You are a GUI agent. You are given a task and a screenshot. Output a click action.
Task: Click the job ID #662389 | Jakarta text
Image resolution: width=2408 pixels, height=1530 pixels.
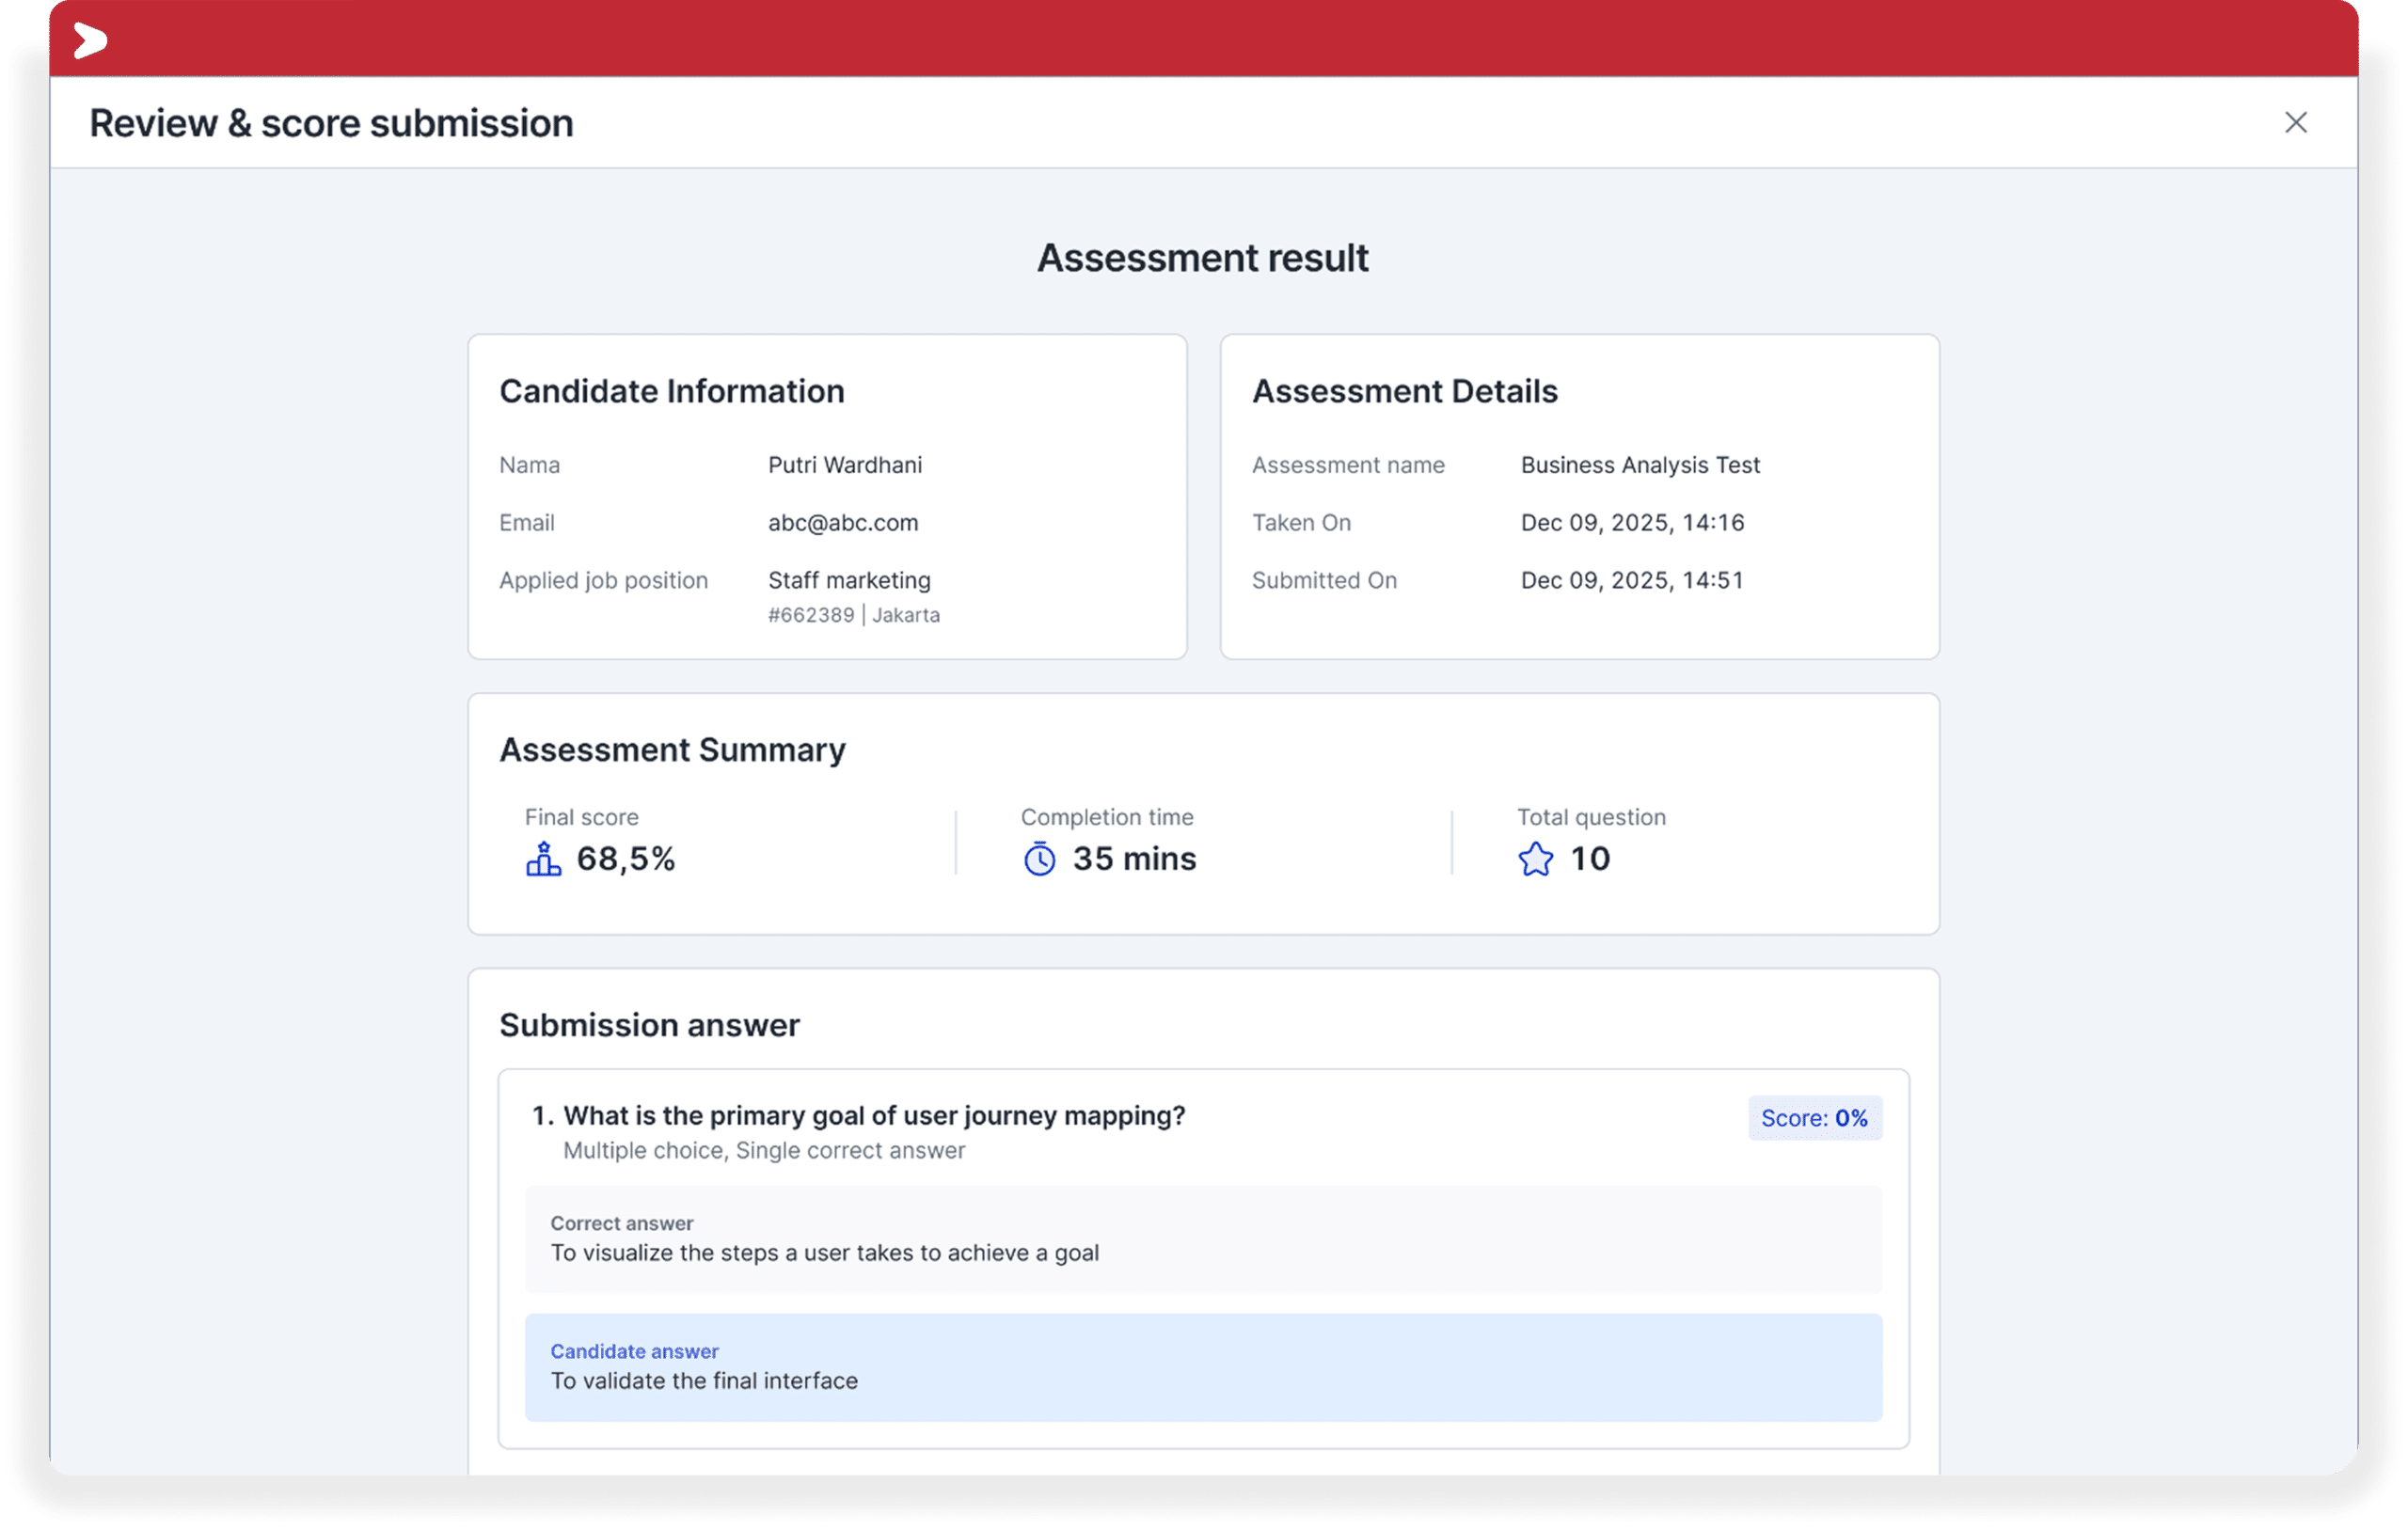click(853, 615)
